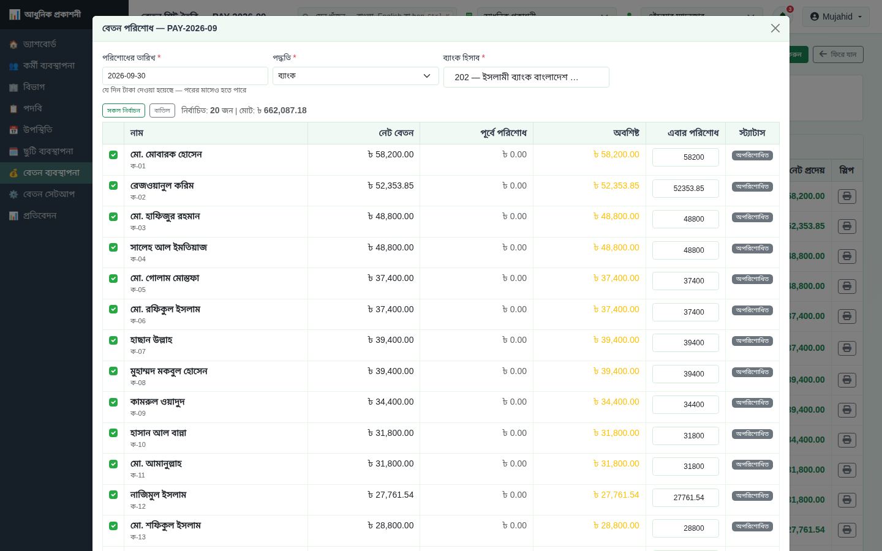Print slip for background row ending 8,200.00
This screenshot has width=882, height=551.
click(x=847, y=197)
